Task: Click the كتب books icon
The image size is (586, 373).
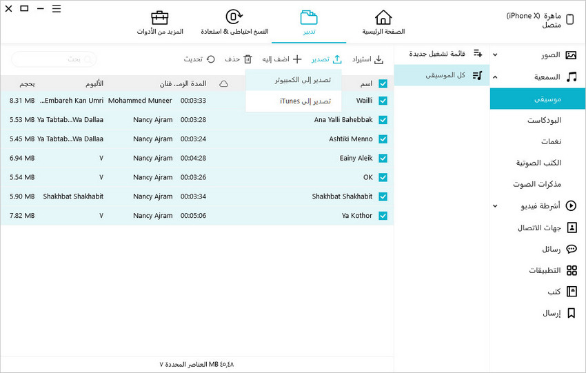Action: click(x=572, y=291)
